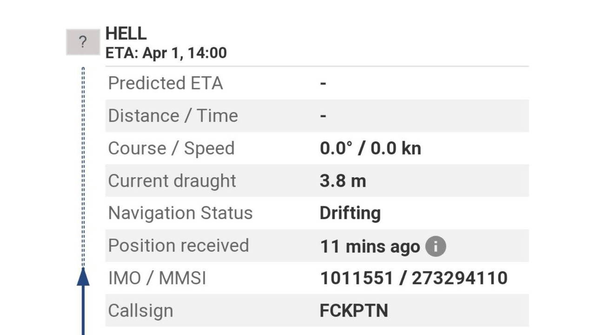Click the unknown flag question mark icon
This screenshot has width=595, height=335.
coord(83,42)
